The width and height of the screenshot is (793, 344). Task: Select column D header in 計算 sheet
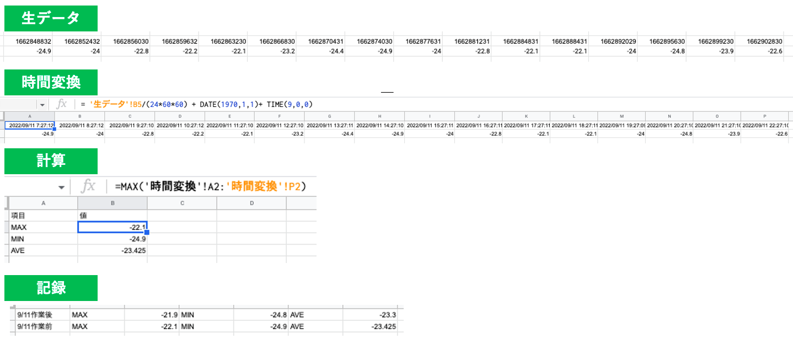(x=251, y=202)
